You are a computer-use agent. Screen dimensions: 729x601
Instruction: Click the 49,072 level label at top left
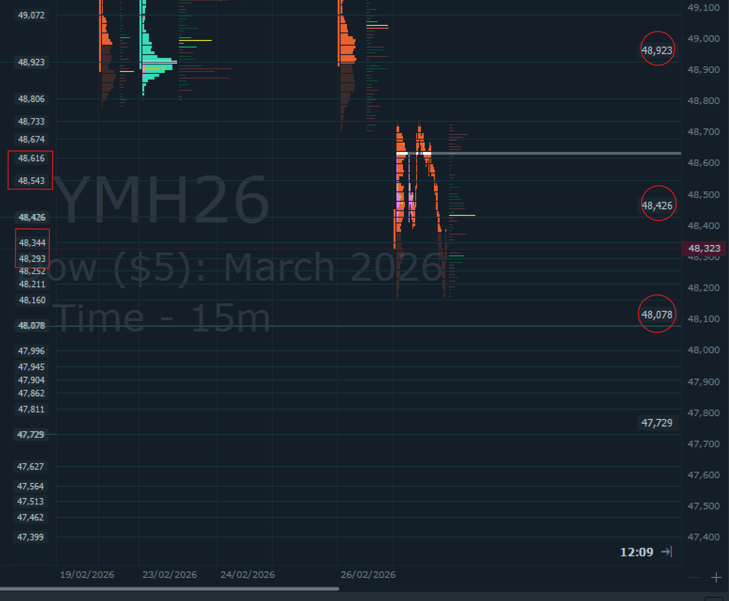pos(31,15)
